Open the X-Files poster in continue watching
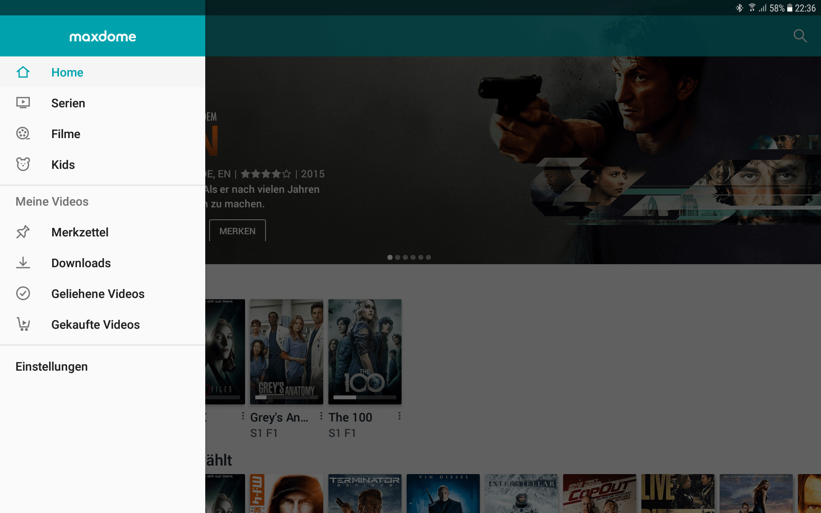 click(x=225, y=351)
